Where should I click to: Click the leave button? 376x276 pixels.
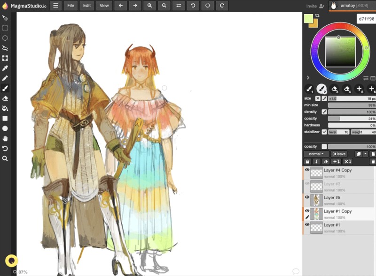tap(338, 154)
